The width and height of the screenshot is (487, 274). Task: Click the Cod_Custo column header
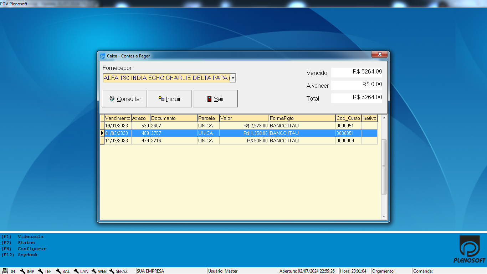[349, 118]
